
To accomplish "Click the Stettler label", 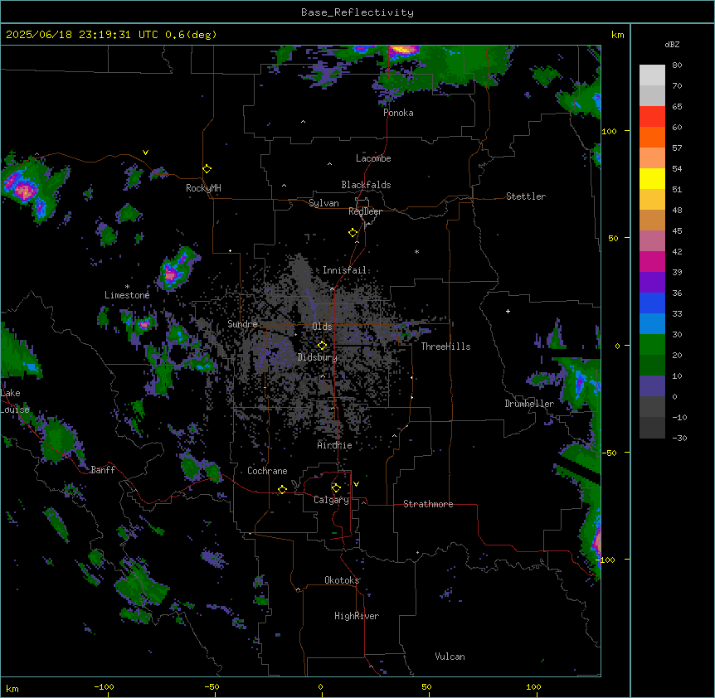I will (526, 196).
